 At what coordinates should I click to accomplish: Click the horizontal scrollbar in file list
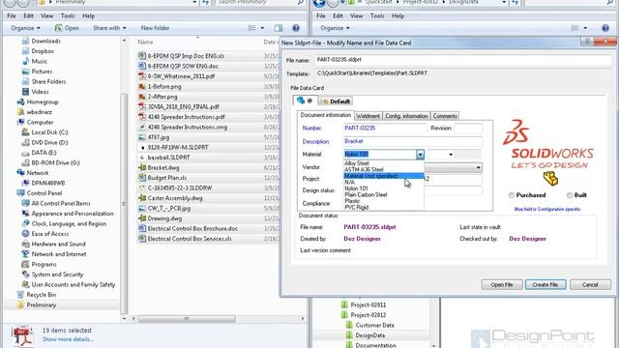tap(187, 318)
